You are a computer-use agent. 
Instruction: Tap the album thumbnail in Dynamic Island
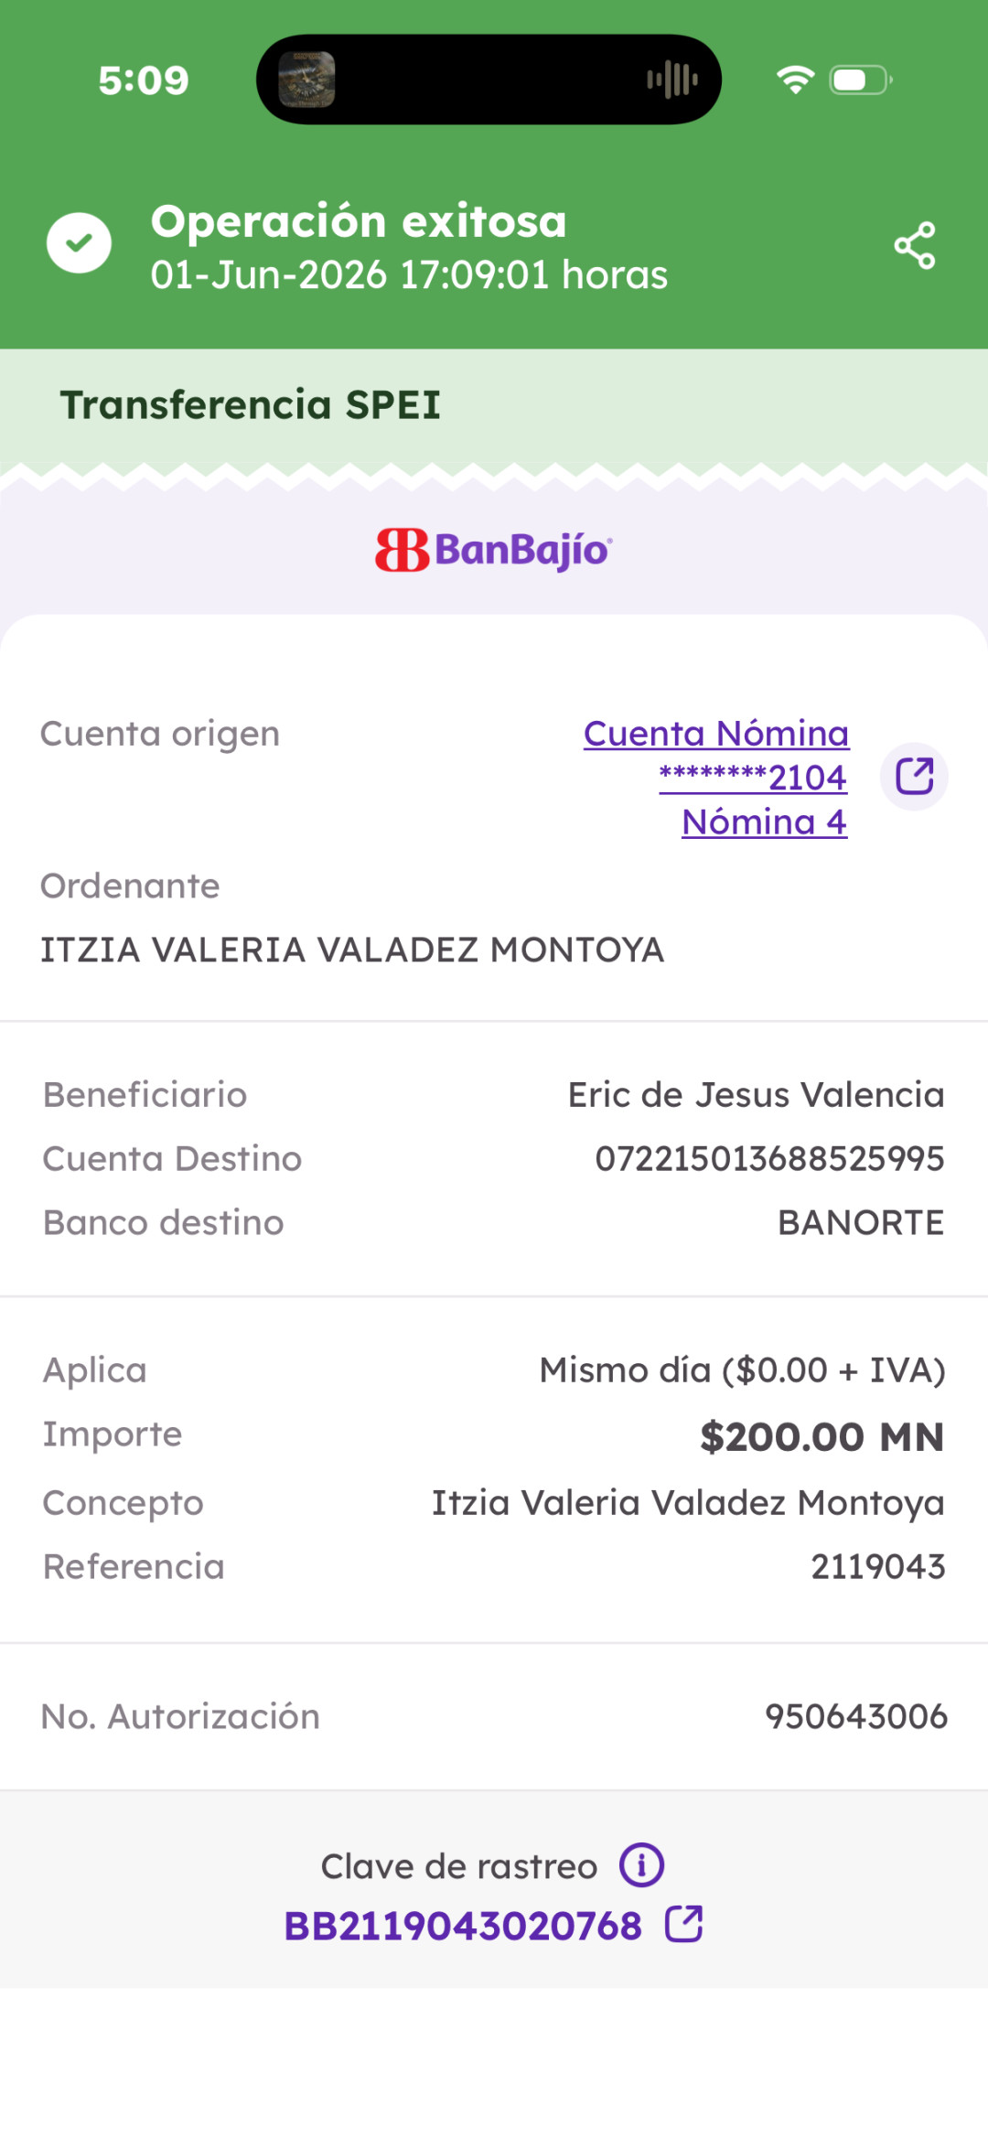pos(306,80)
